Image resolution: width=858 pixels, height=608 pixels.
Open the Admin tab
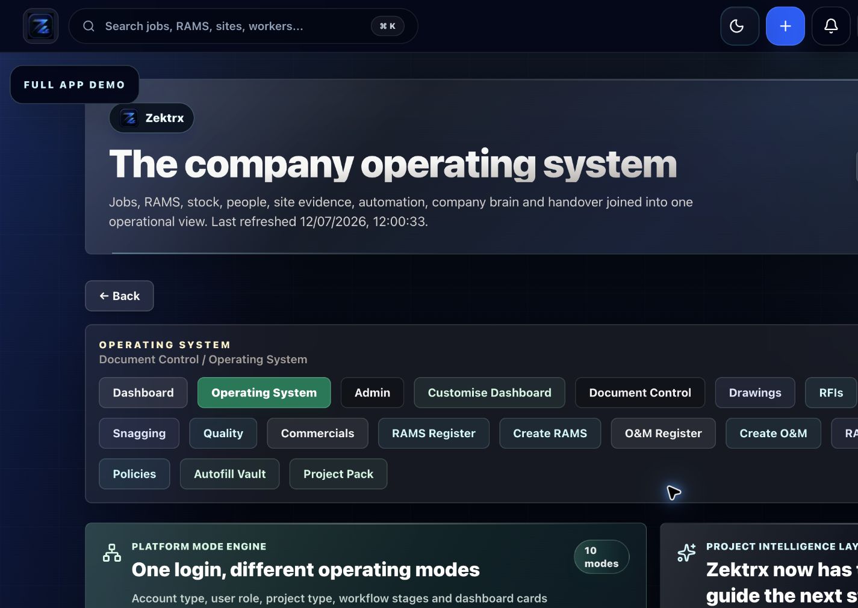[x=372, y=393]
